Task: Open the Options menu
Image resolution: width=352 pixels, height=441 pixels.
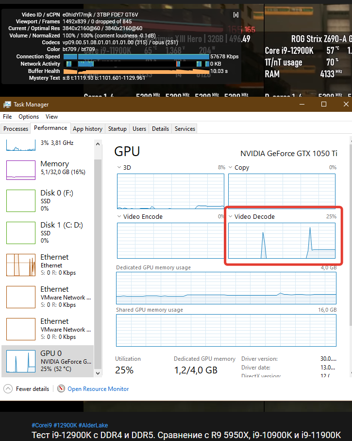Action: (x=29, y=116)
